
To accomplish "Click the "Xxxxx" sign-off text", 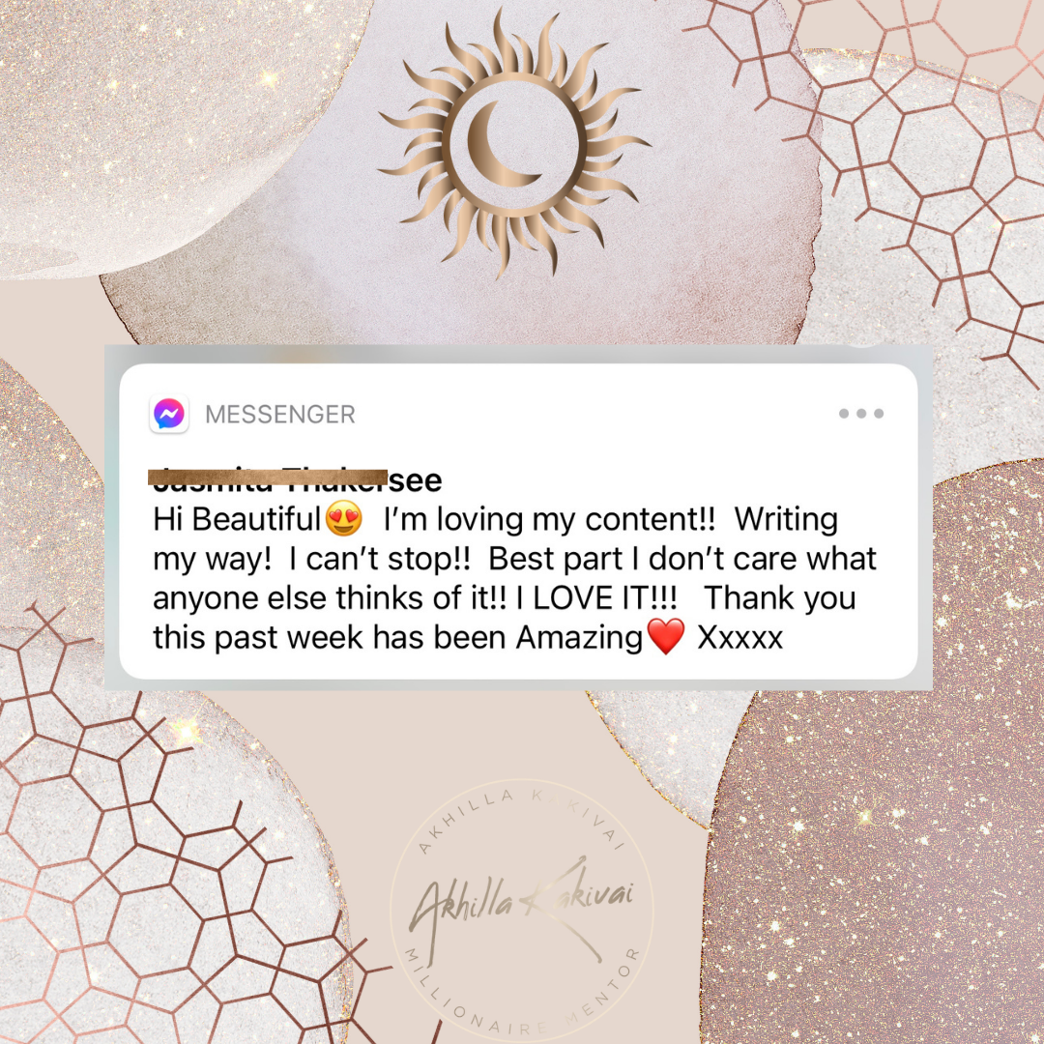I will (x=739, y=638).
